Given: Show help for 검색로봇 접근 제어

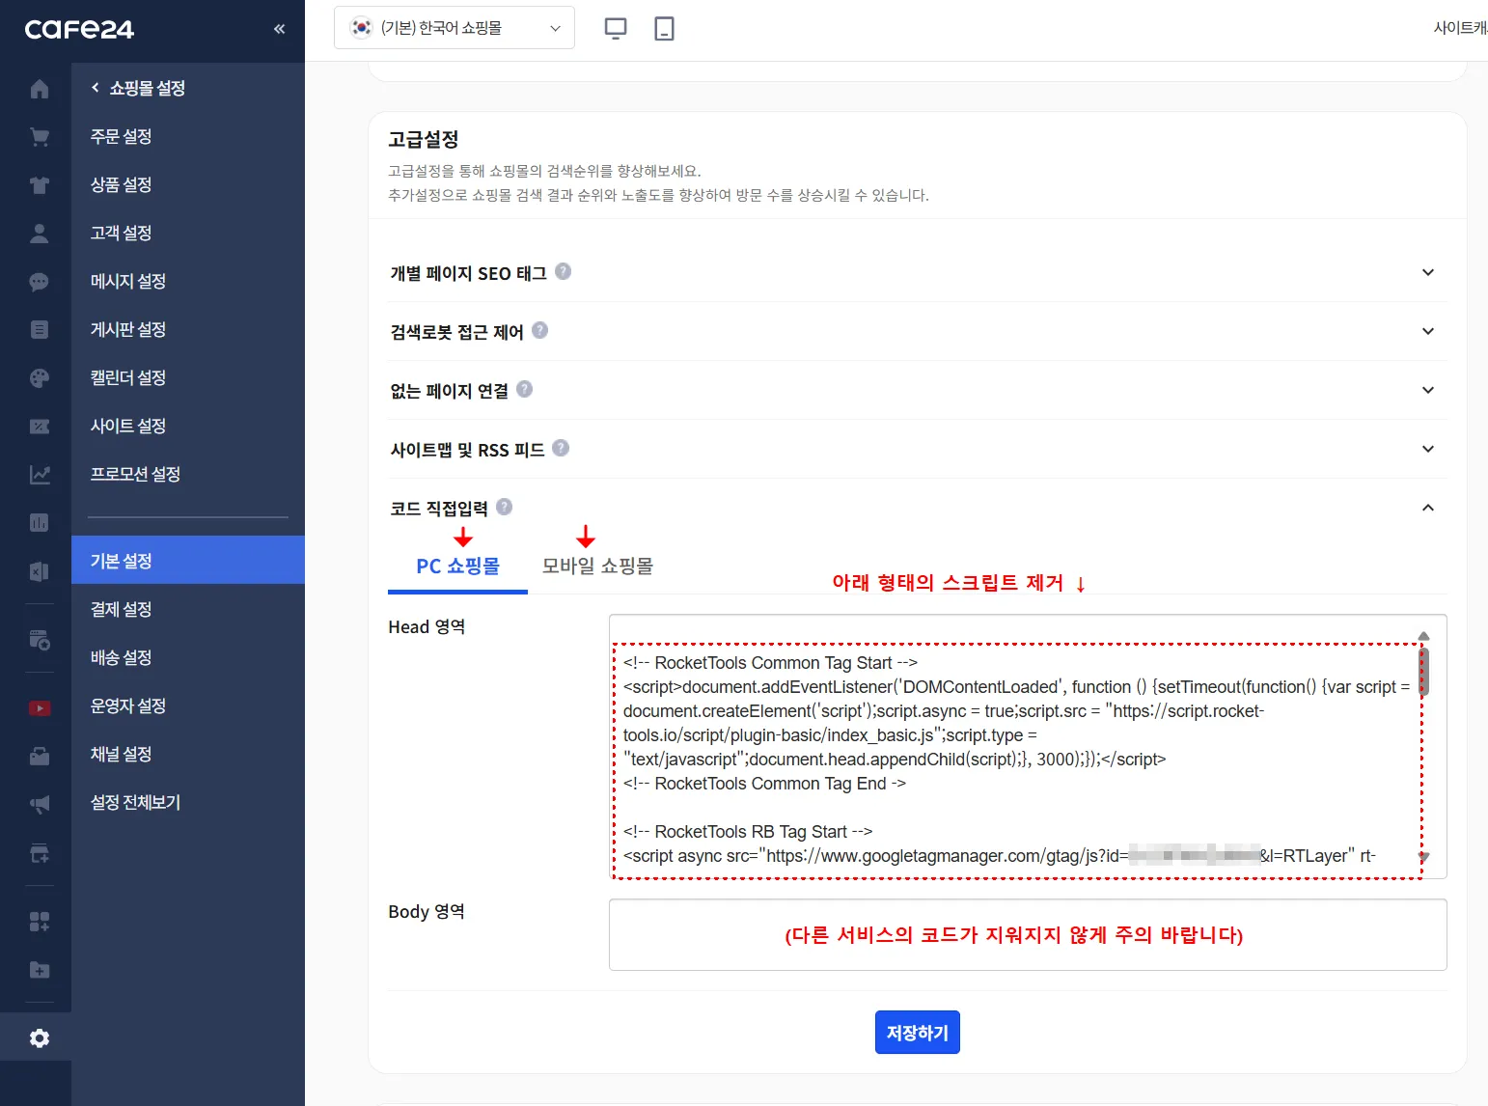Looking at the screenshot, I should pyautogui.click(x=540, y=330).
